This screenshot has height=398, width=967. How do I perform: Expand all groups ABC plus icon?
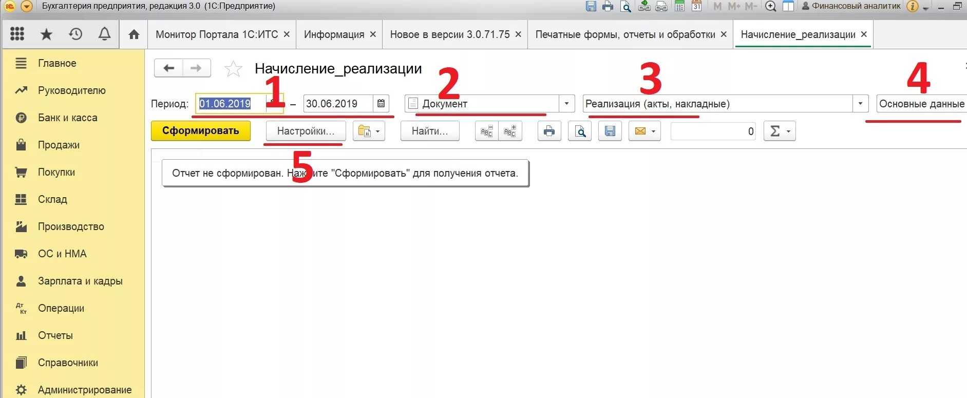510,131
